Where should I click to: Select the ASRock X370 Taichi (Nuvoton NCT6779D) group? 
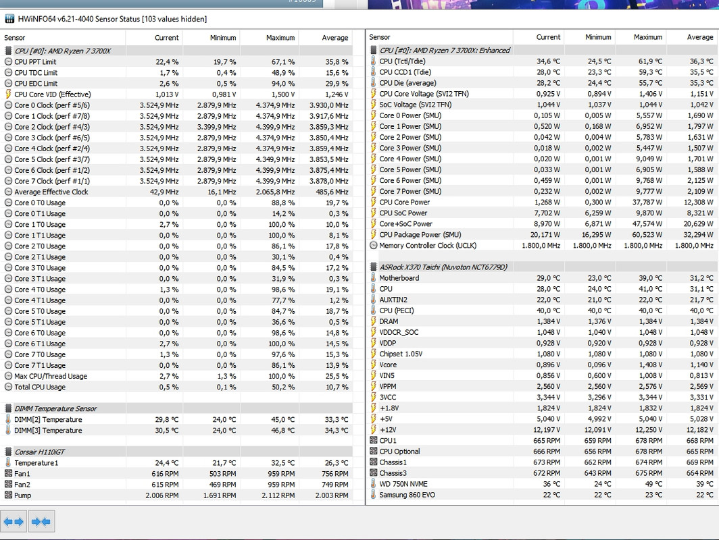(x=542, y=267)
